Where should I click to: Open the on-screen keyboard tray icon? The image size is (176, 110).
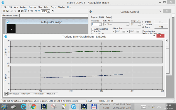coord(143,107)
